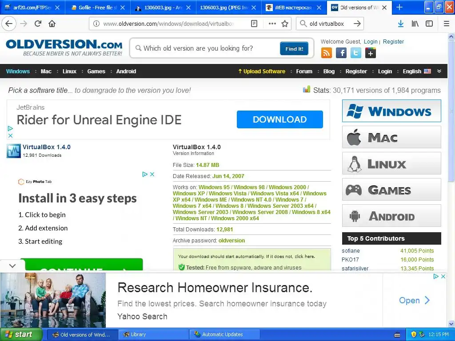Open the Forum page
The image size is (455, 341).
point(304,71)
